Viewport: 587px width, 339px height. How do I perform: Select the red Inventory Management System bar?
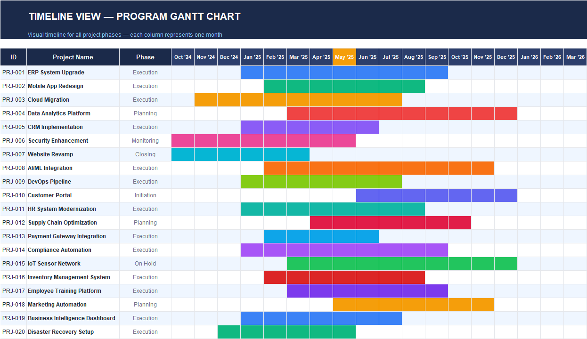344,277
